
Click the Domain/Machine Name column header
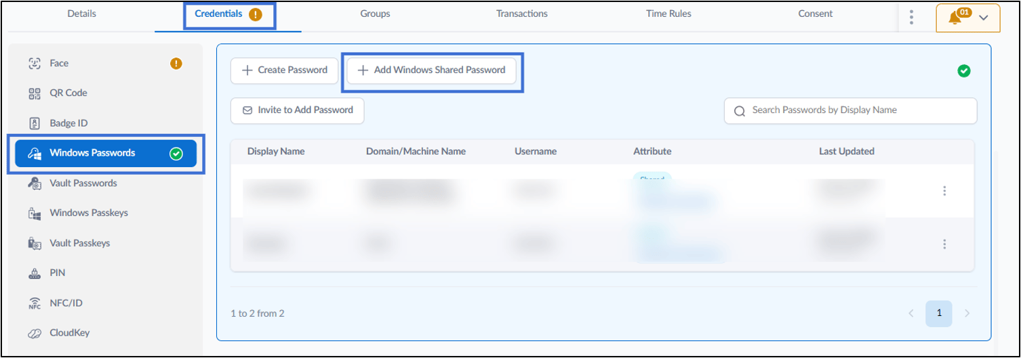pos(416,152)
